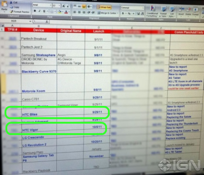
Task: Increase font size with large A
Action: (63, 6)
